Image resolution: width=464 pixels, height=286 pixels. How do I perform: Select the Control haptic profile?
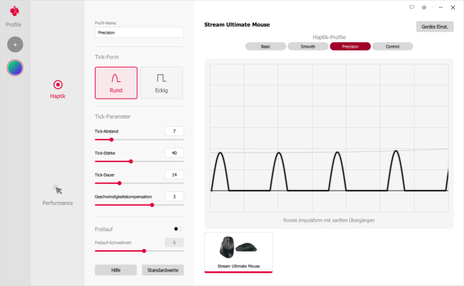[392, 46]
